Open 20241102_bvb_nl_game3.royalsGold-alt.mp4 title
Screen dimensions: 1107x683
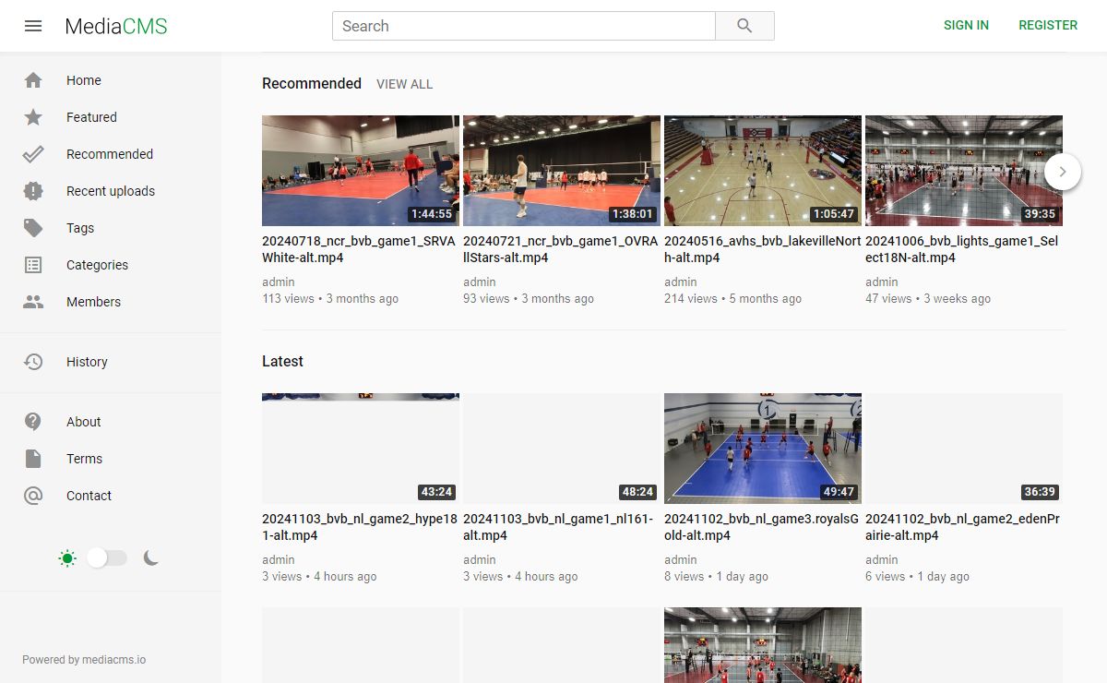tap(761, 527)
